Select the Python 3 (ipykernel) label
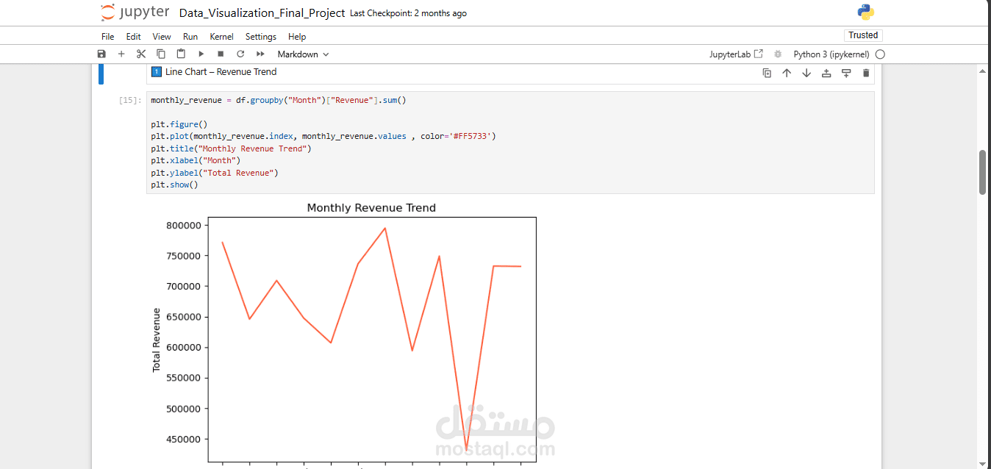Screen dimensions: 991x469 [x=831, y=54]
